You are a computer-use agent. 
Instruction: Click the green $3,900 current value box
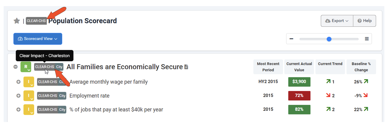tap(299, 82)
